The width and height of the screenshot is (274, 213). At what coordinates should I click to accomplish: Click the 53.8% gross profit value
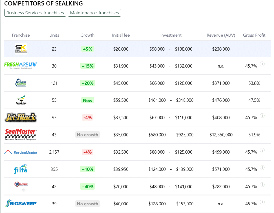254,83
